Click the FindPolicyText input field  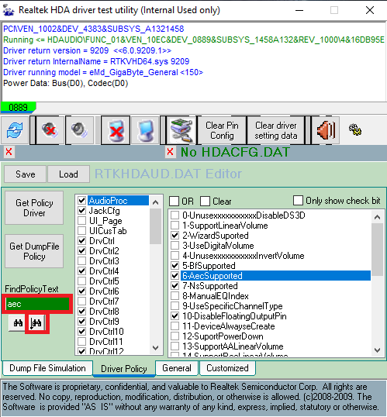click(x=37, y=304)
